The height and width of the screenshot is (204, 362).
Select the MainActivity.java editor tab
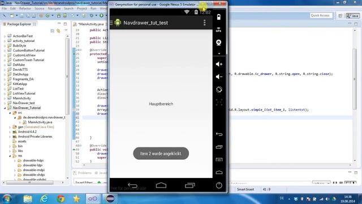click(90, 24)
